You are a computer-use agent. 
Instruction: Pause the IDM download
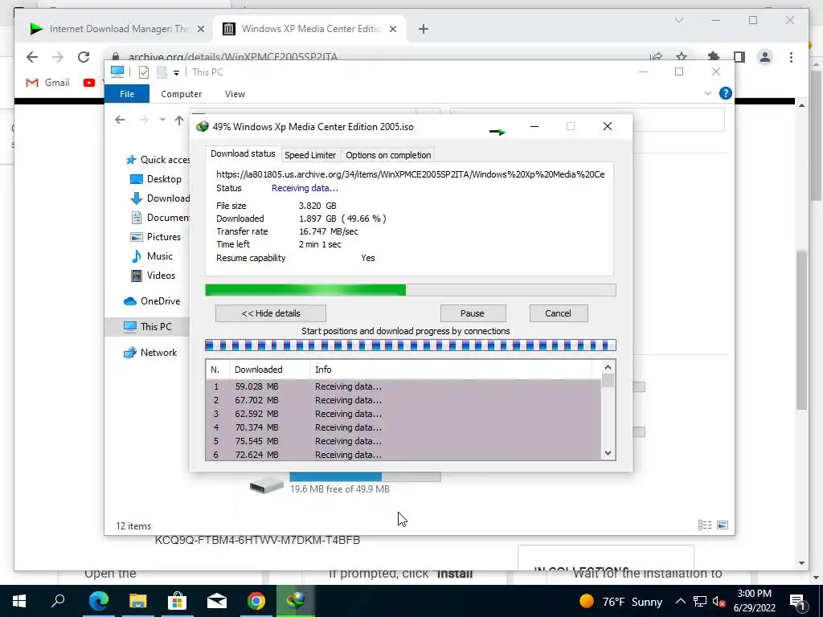(473, 313)
